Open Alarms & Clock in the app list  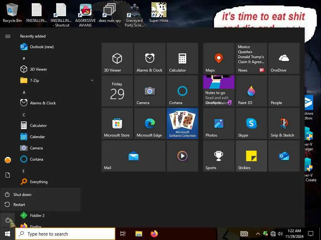tap(57, 103)
